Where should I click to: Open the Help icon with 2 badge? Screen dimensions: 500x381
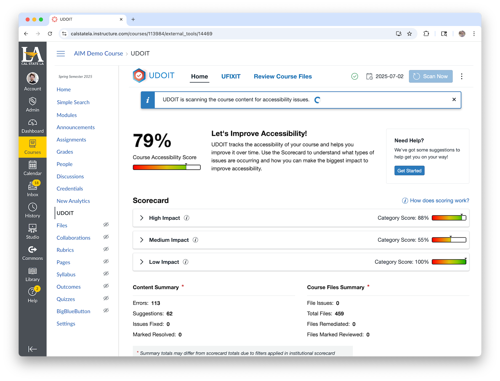pyautogui.click(x=32, y=293)
